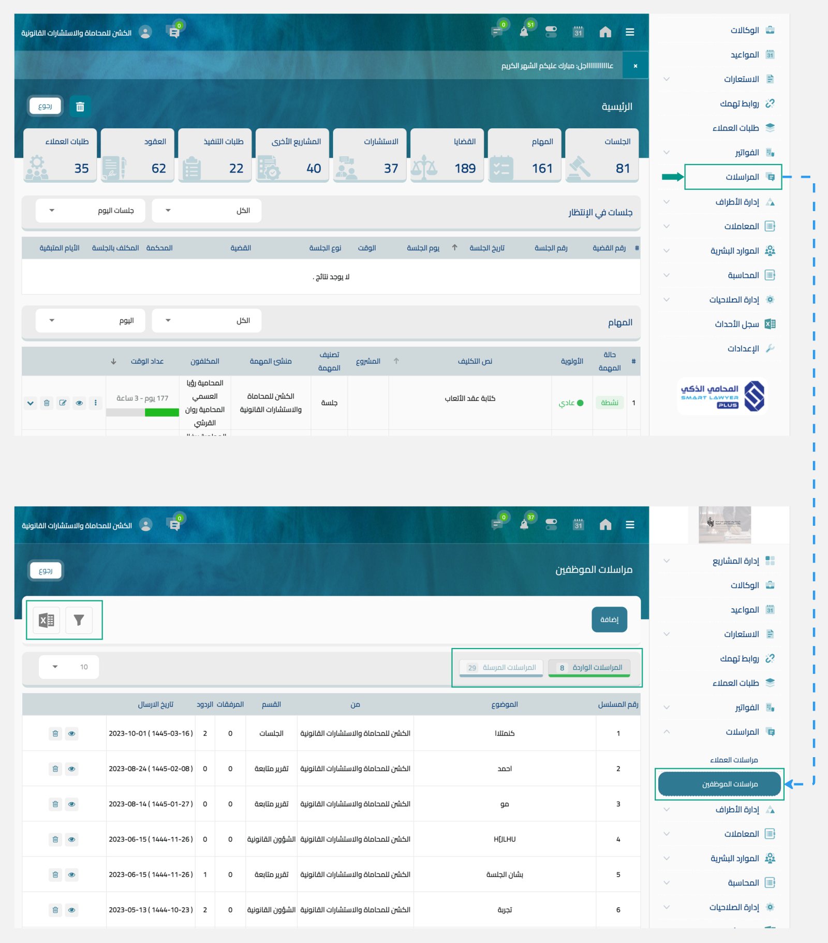This screenshot has height=943, width=828.
Task: View correspondence احمد with eye icon
Action: (72, 769)
